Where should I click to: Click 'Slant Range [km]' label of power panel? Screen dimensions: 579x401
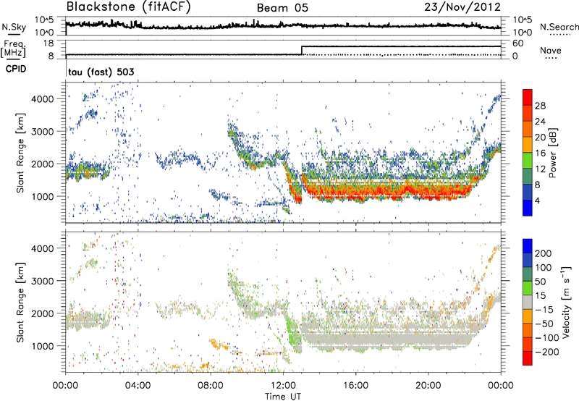click(x=20, y=153)
